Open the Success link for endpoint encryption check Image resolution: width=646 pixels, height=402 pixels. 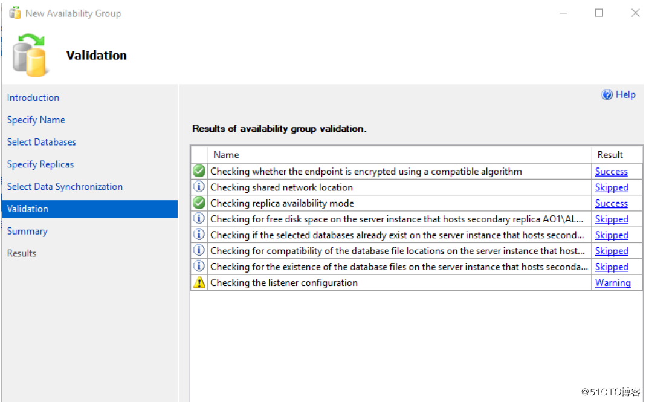[611, 172]
